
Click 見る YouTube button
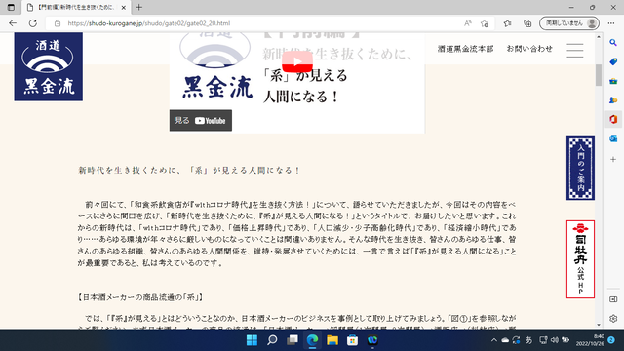click(201, 121)
